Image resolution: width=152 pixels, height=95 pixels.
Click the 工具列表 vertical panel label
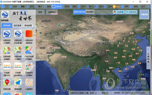(x=148, y=58)
